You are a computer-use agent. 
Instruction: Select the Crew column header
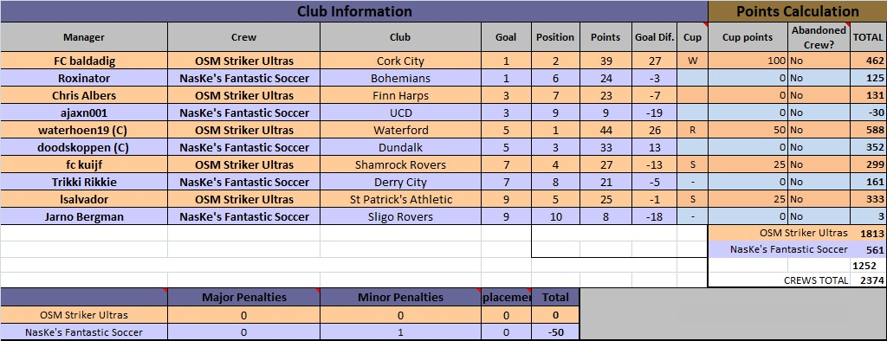[243, 37]
